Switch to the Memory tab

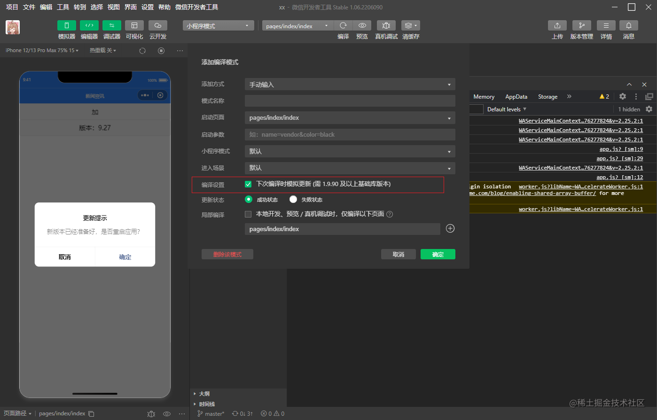484,96
